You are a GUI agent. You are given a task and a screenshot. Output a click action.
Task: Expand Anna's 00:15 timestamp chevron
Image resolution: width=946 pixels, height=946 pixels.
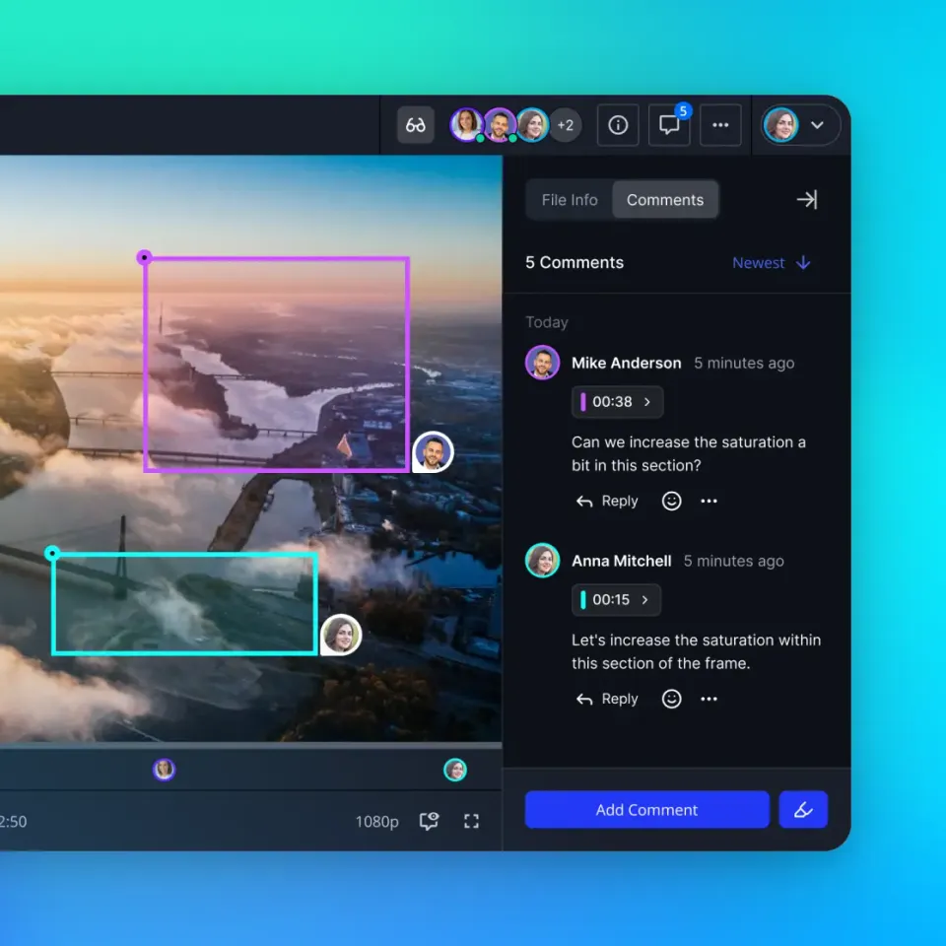tap(646, 600)
